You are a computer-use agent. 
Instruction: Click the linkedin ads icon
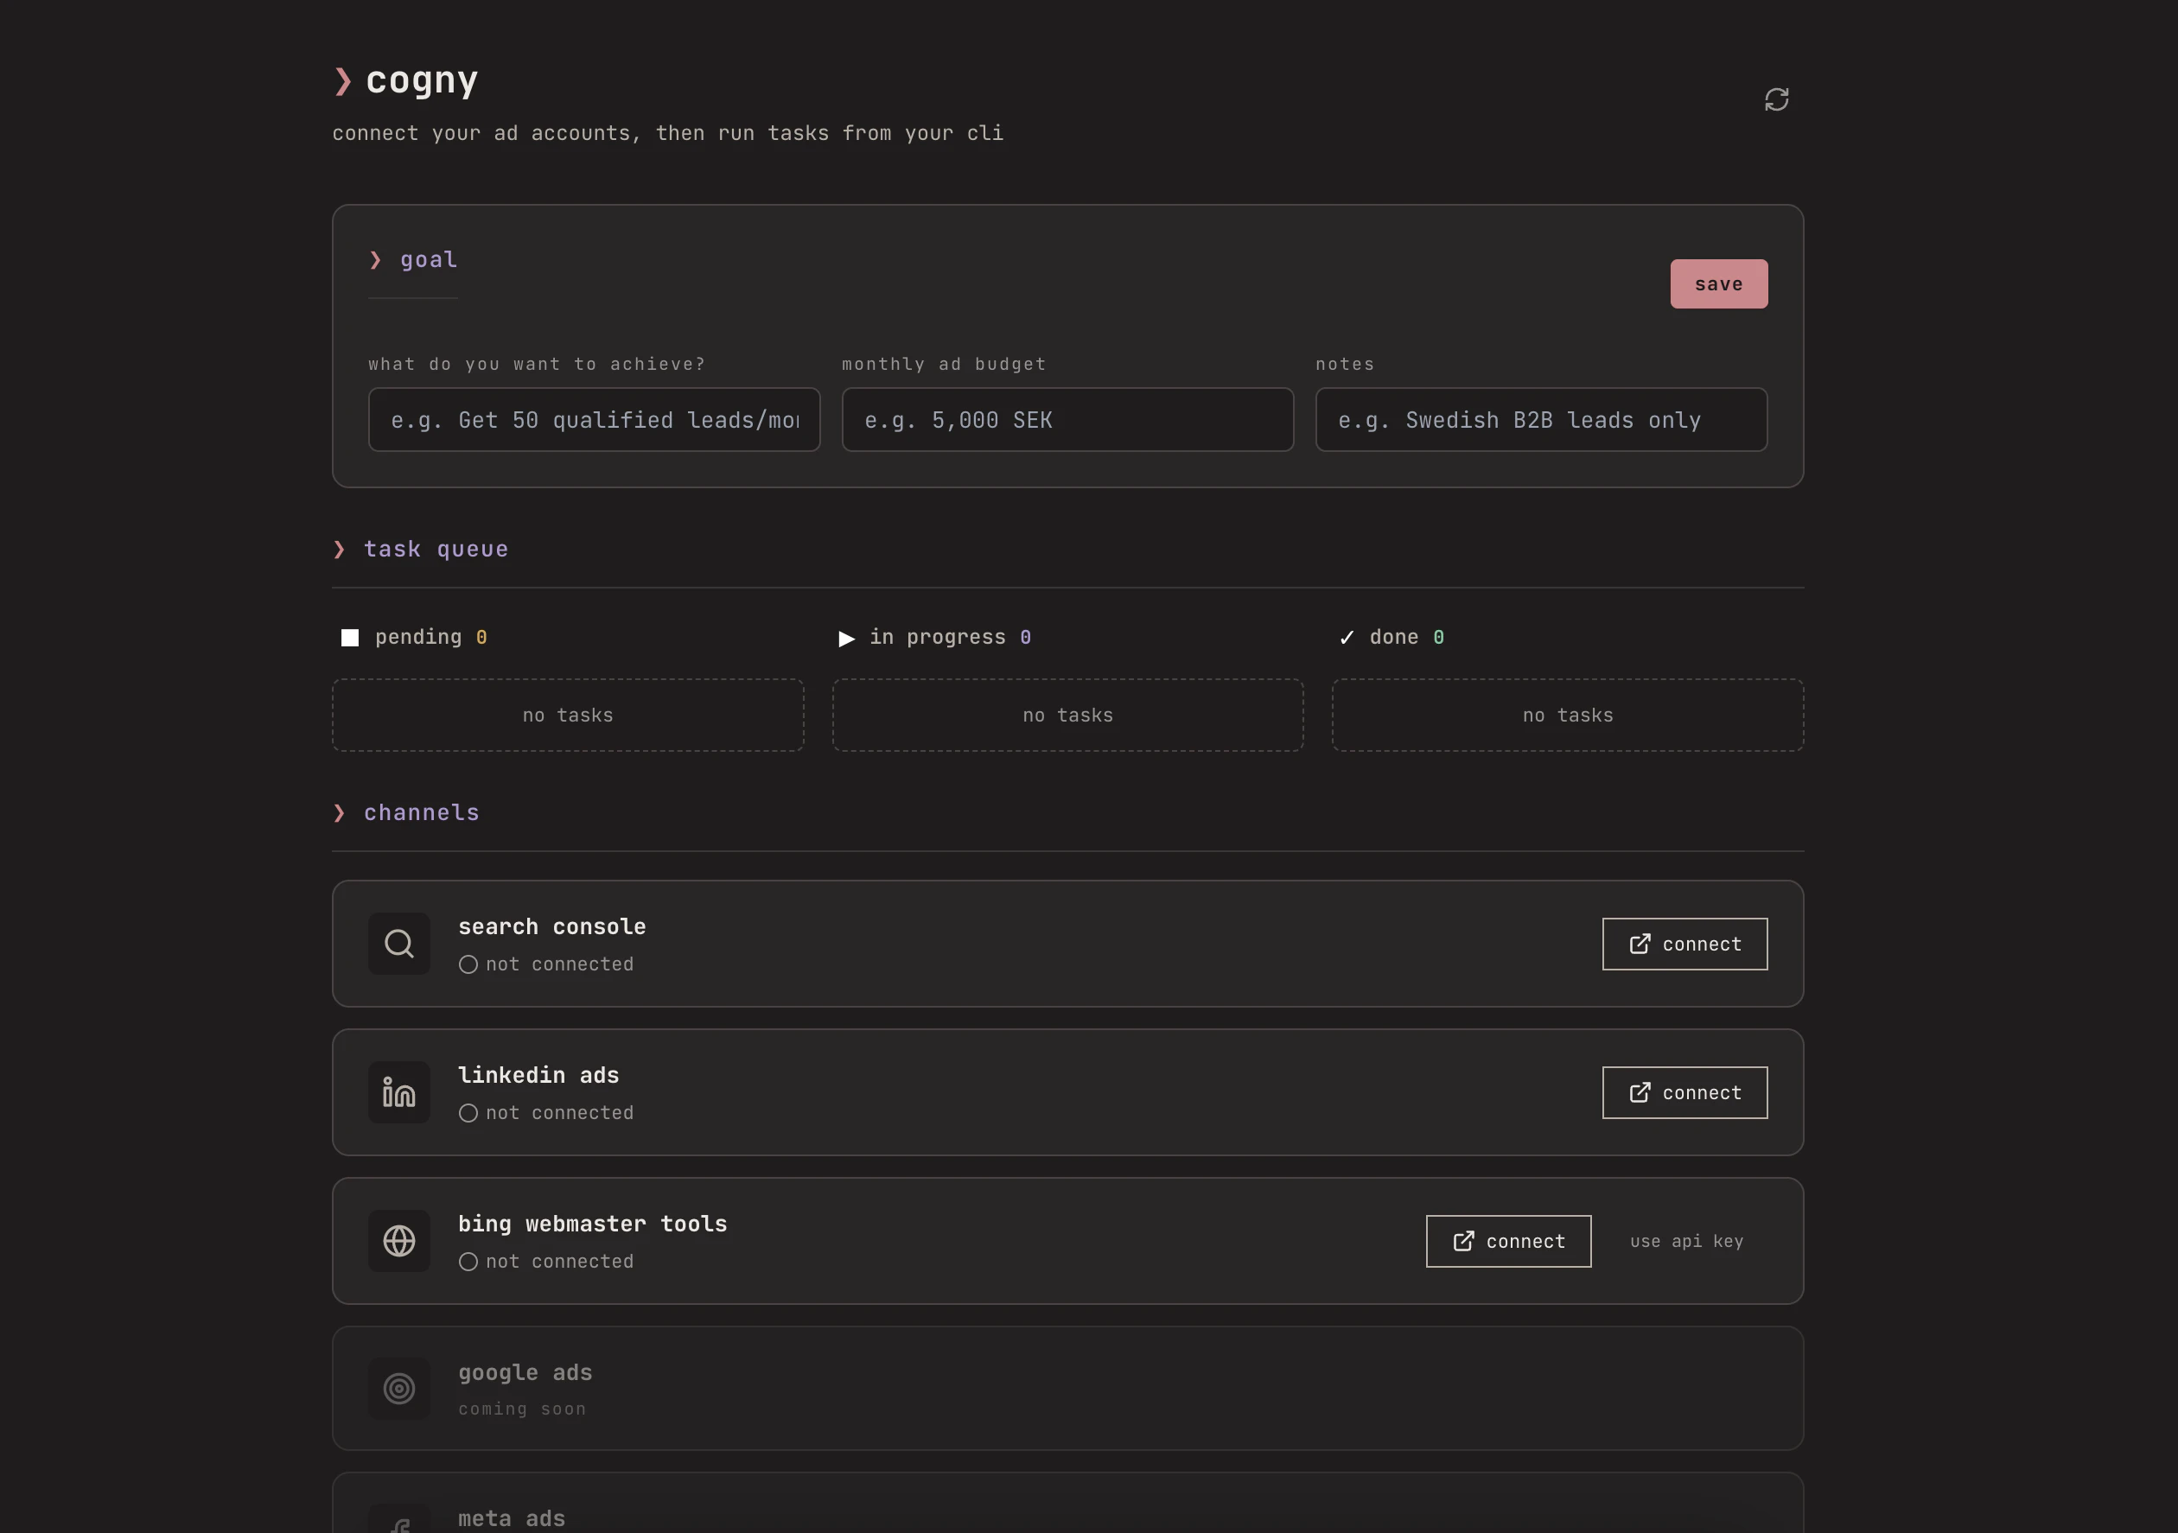(x=398, y=1092)
